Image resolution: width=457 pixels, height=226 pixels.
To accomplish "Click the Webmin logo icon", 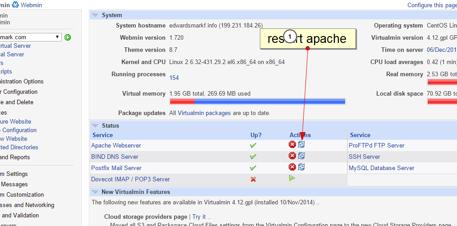I will [x=15, y=5].
